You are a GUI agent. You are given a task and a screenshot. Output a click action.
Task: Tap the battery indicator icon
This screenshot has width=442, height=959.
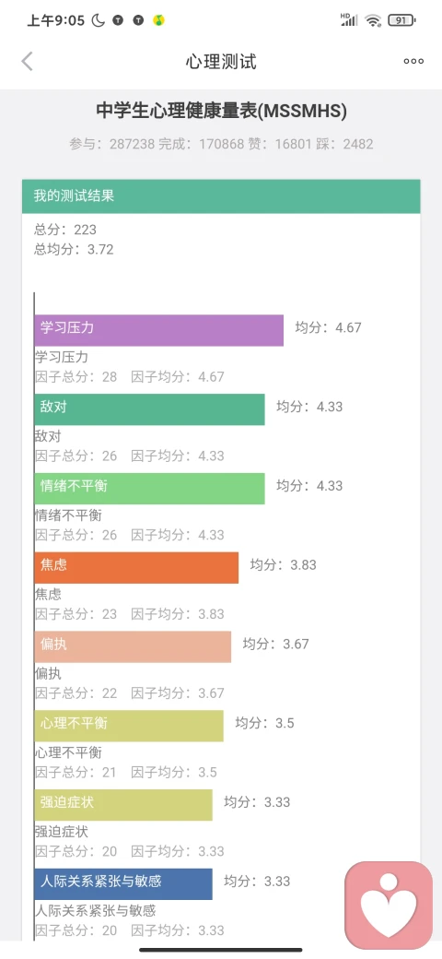click(401, 20)
